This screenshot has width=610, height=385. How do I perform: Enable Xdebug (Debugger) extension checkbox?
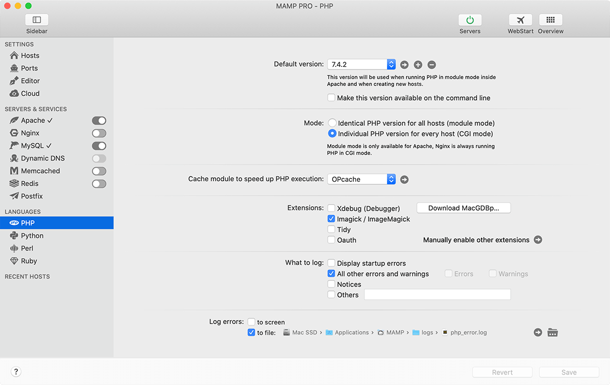(x=331, y=208)
